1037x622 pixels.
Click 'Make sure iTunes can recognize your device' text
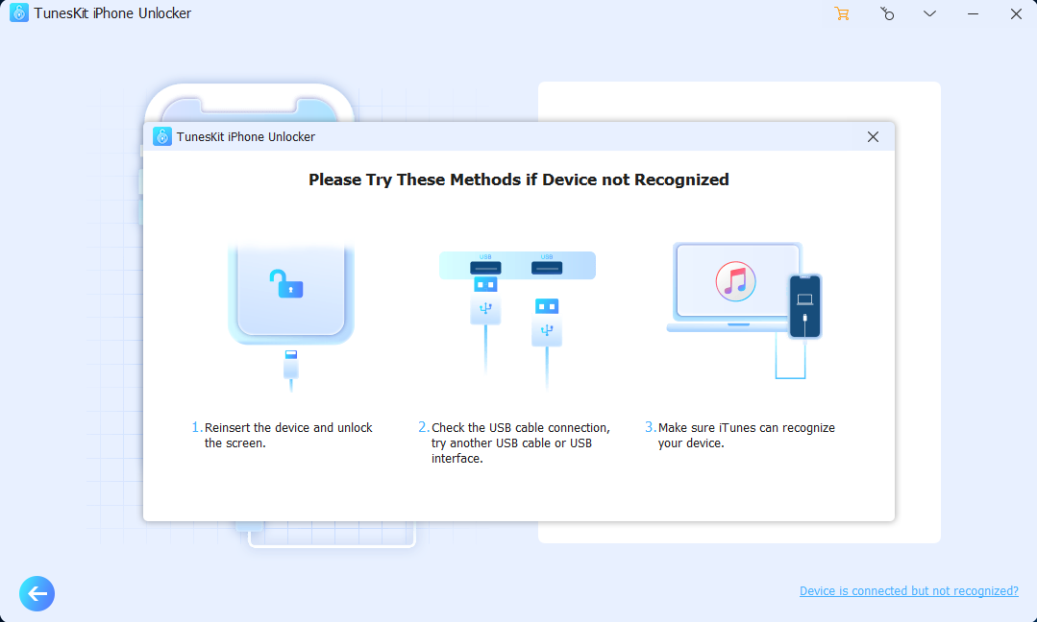pyautogui.click(x=746, y=435)
